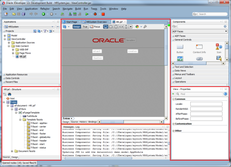Click the main toolbar Search field
The image size is (231, 167).
[x=212, y=14]
